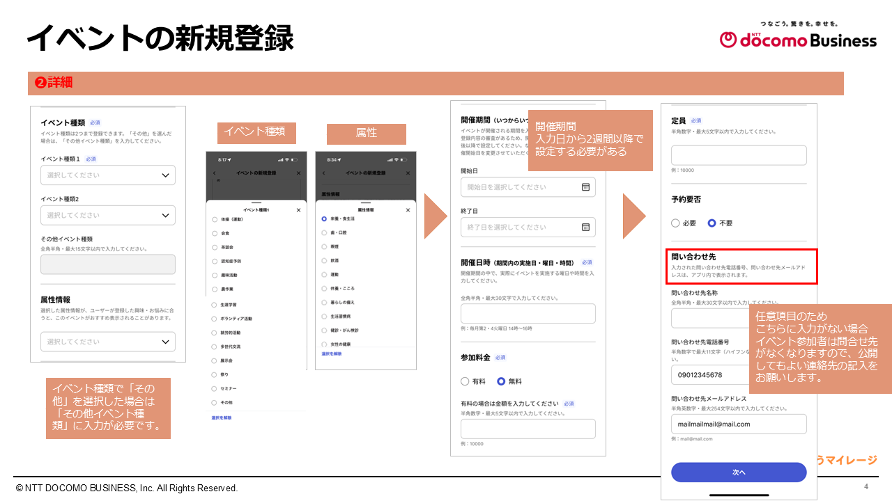Choose 認知症予防 in event type list
892x501 pixels.
215,261
